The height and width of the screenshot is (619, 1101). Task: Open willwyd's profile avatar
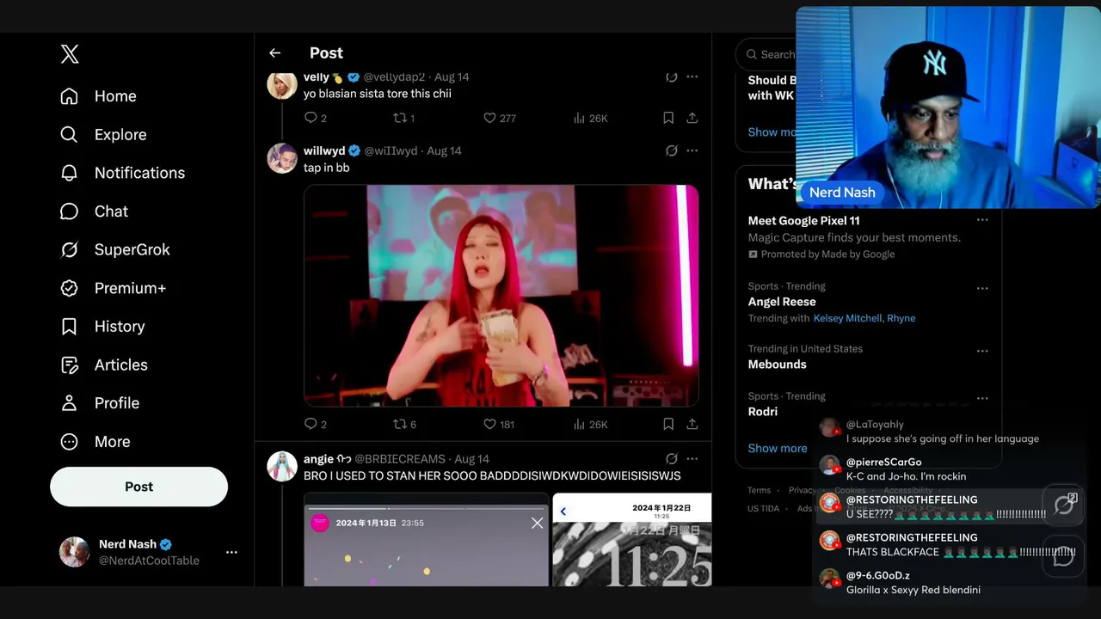[x=282, y=159]
